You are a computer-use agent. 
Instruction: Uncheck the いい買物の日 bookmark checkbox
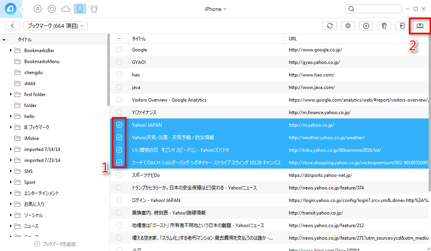119,150
